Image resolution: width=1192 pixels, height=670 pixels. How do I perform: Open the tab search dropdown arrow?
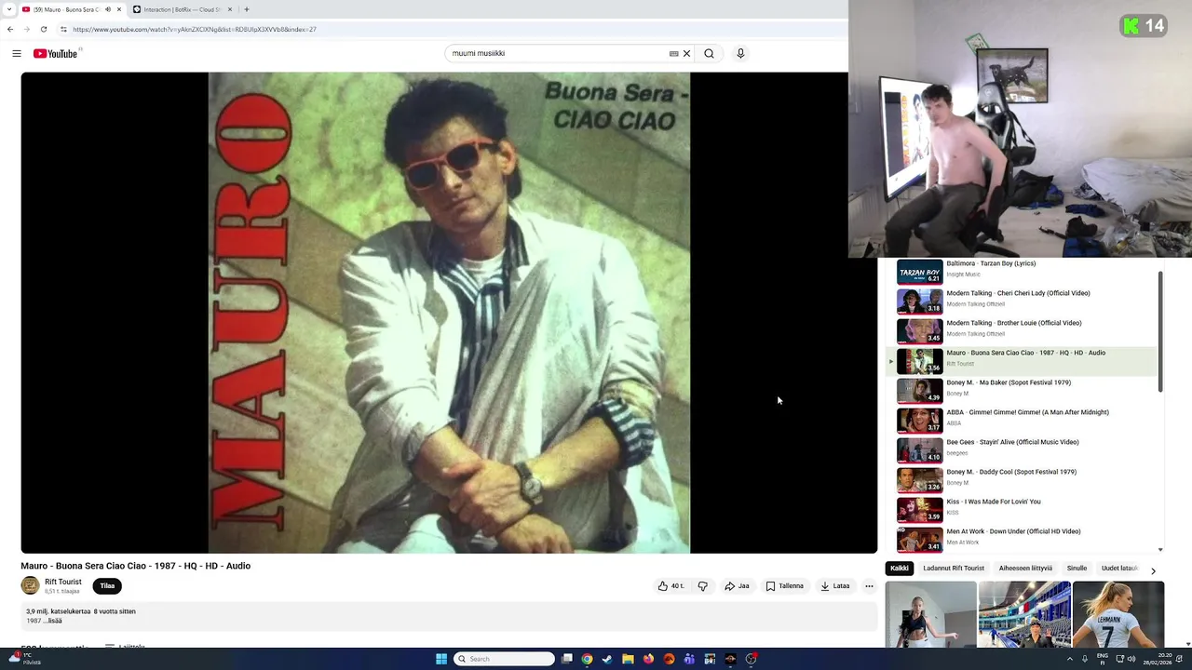9,9
